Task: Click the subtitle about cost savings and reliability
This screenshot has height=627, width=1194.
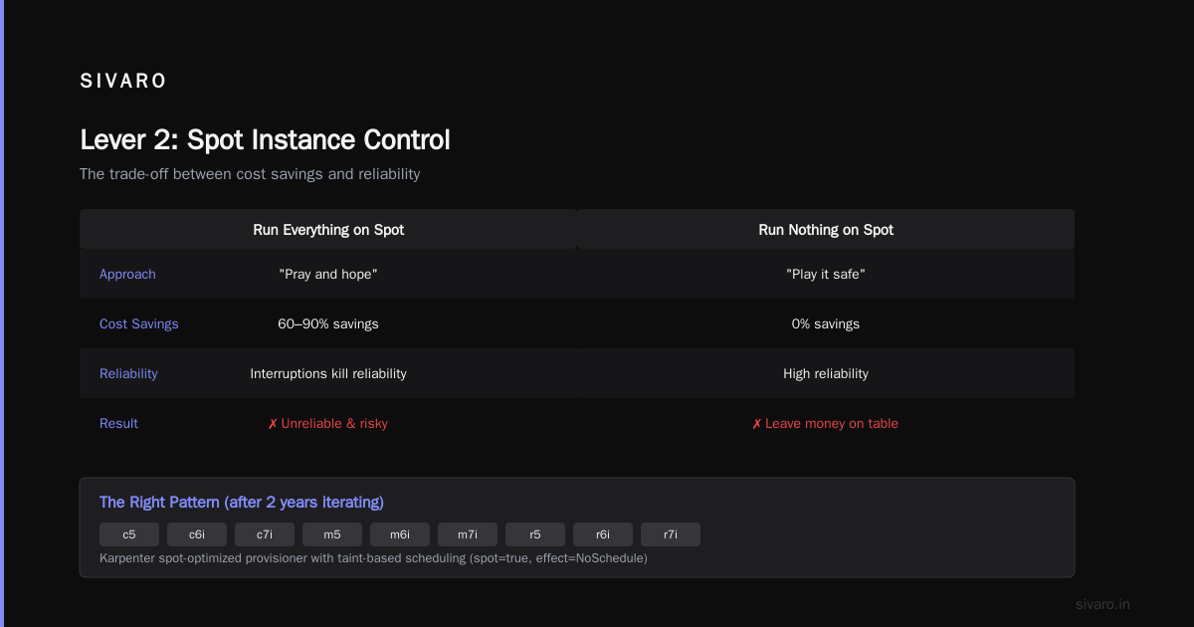Action: 250,174
